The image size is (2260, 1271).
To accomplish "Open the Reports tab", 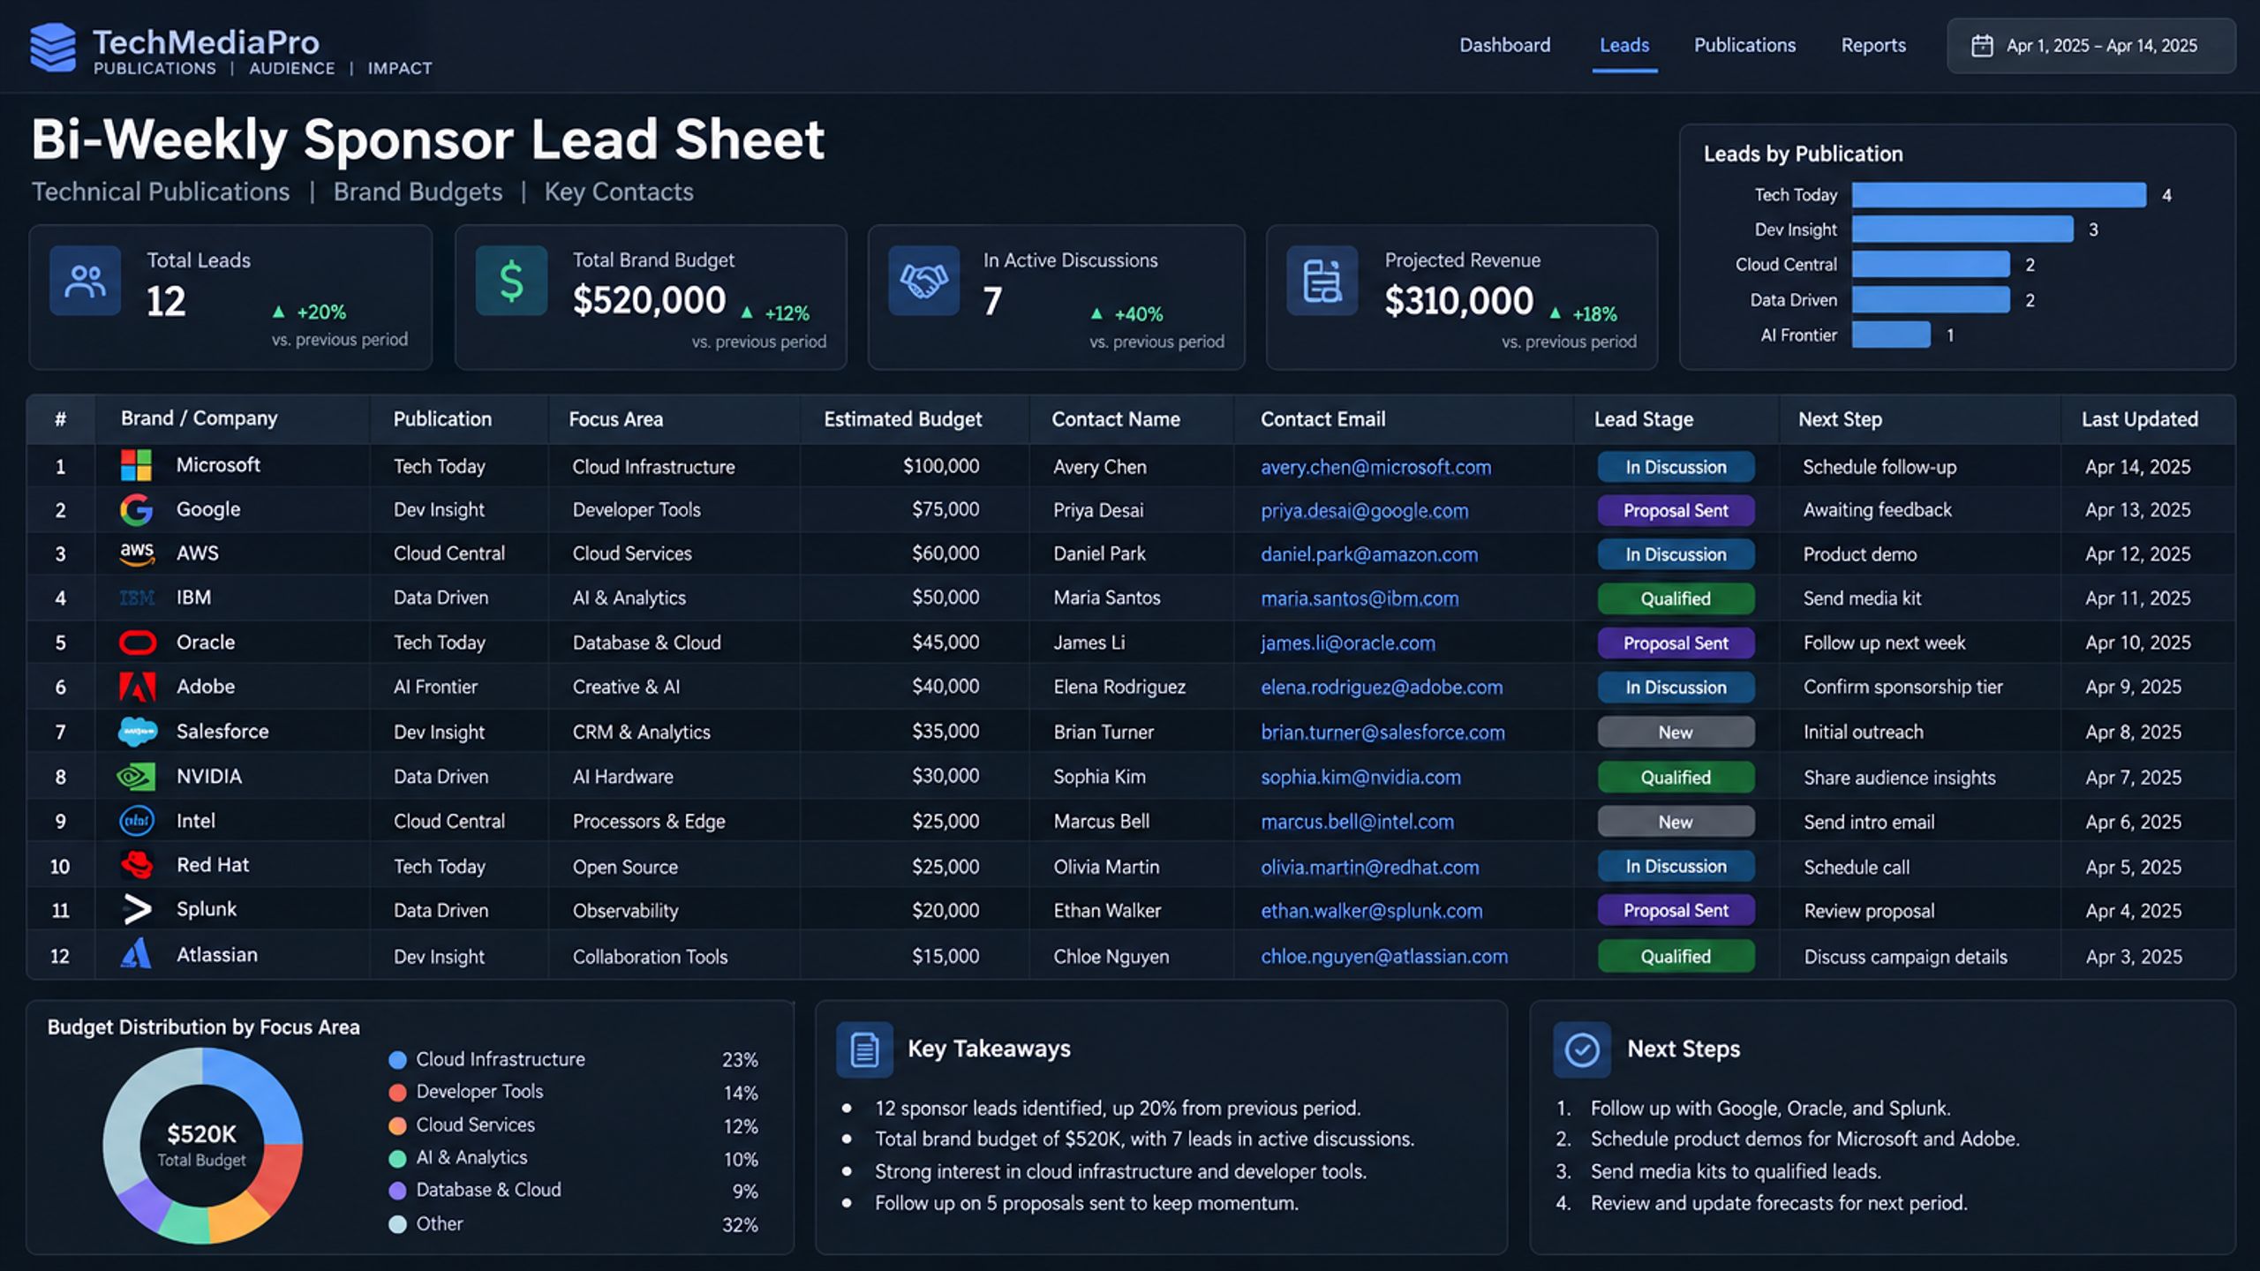I will (x=1873, y=45).
